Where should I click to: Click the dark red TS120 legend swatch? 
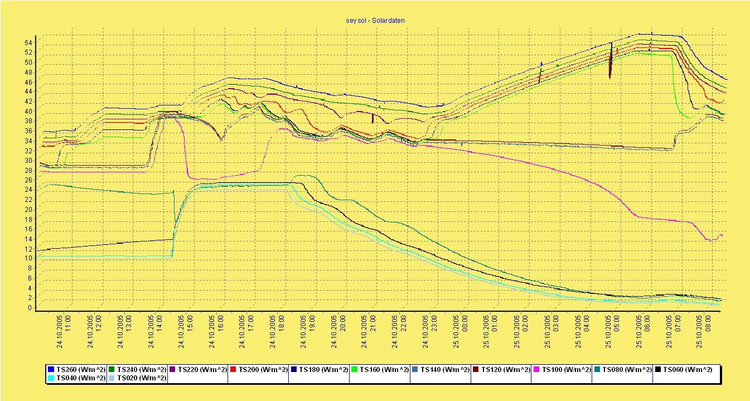(x=476, y=369)
